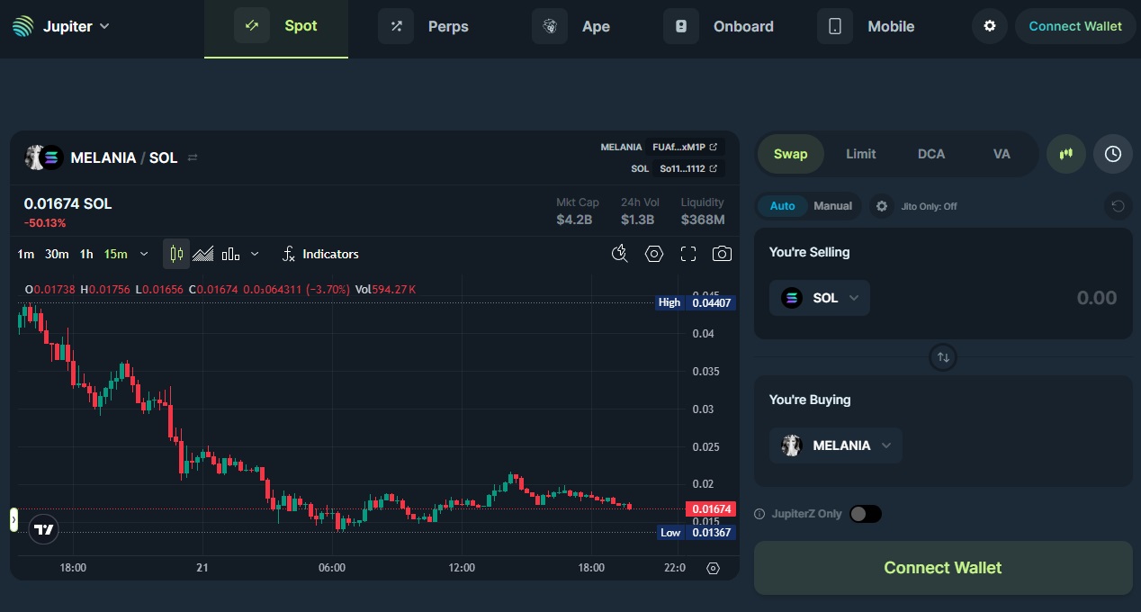Open the Indicators menu
This screenshot has width=1141, height=612.
click(x=320, y=254)
